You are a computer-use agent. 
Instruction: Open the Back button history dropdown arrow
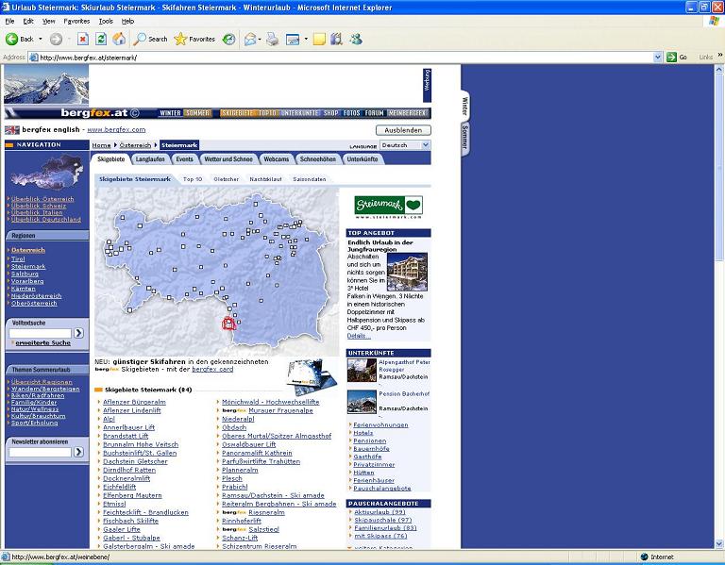41,40
